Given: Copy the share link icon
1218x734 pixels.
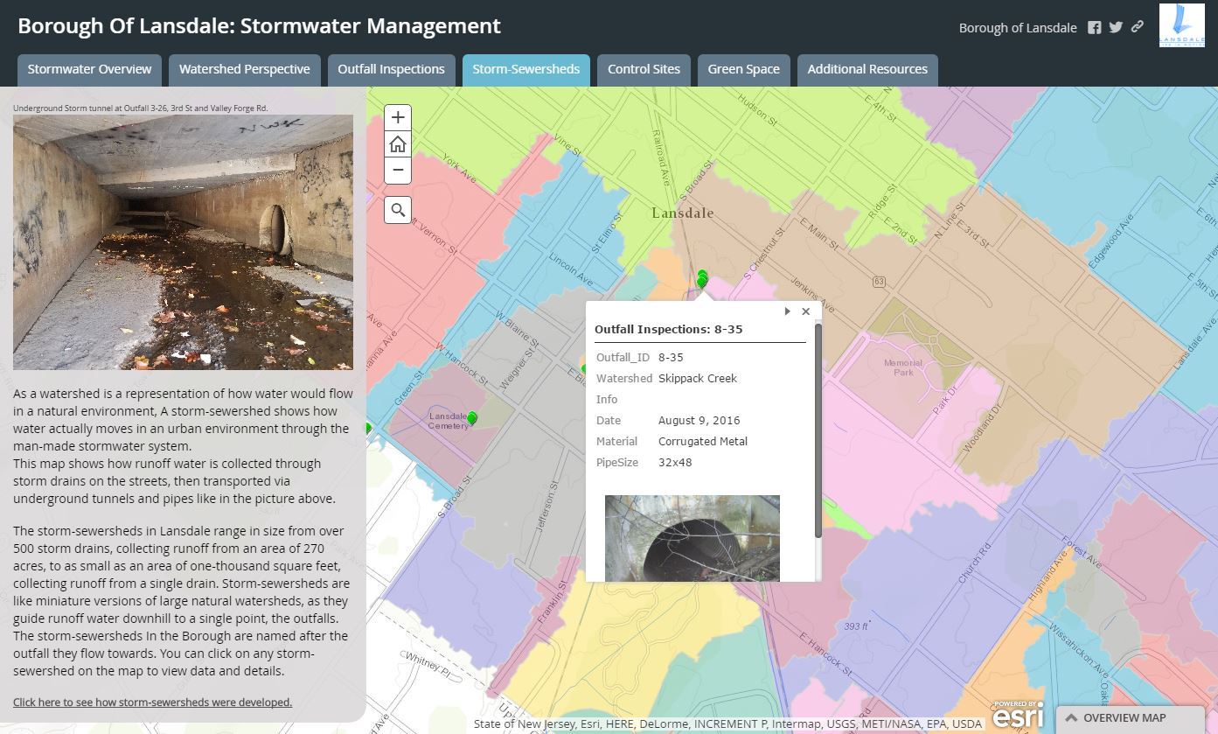Looking at the screenshot, I should pyautogui.click(x=1138, y=27).
